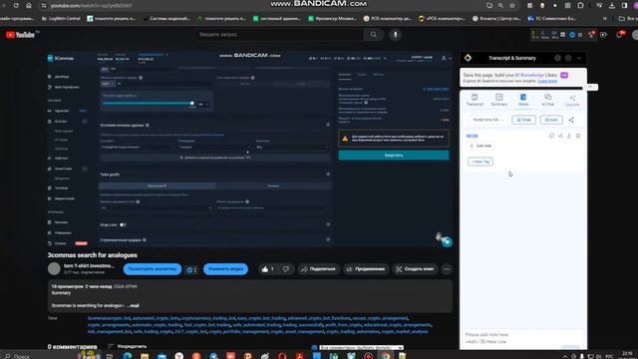Click the Продвижение promote button
Screen dimensions: 638x359
pos(366,269)
